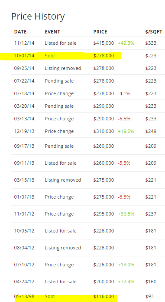165x302 pixels.
Task: Select the DATE column header
Action: tap(20, 32)
